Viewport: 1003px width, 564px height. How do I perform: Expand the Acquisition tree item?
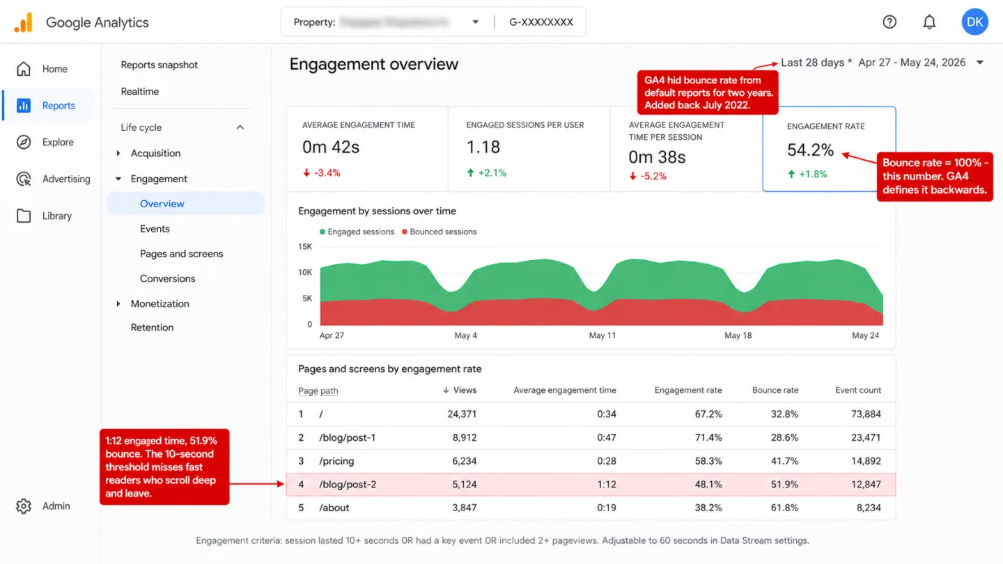pos(118,153)
